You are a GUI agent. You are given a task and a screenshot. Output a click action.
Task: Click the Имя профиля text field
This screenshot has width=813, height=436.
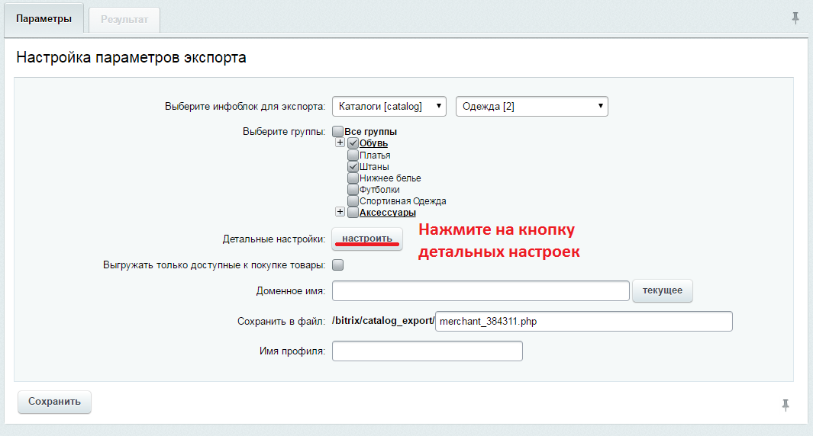click(427, 351)
